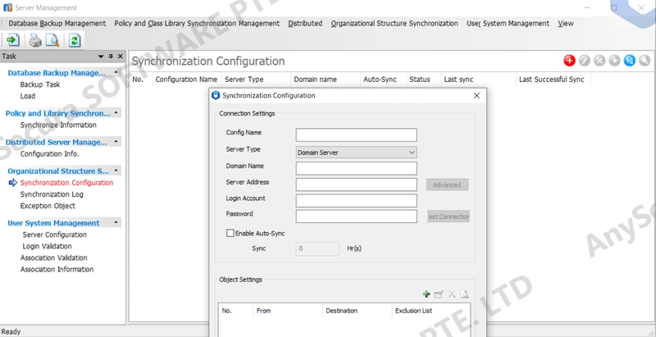Select Load in the task tree
The image size is (656, 337).
(x=28, y=96)
